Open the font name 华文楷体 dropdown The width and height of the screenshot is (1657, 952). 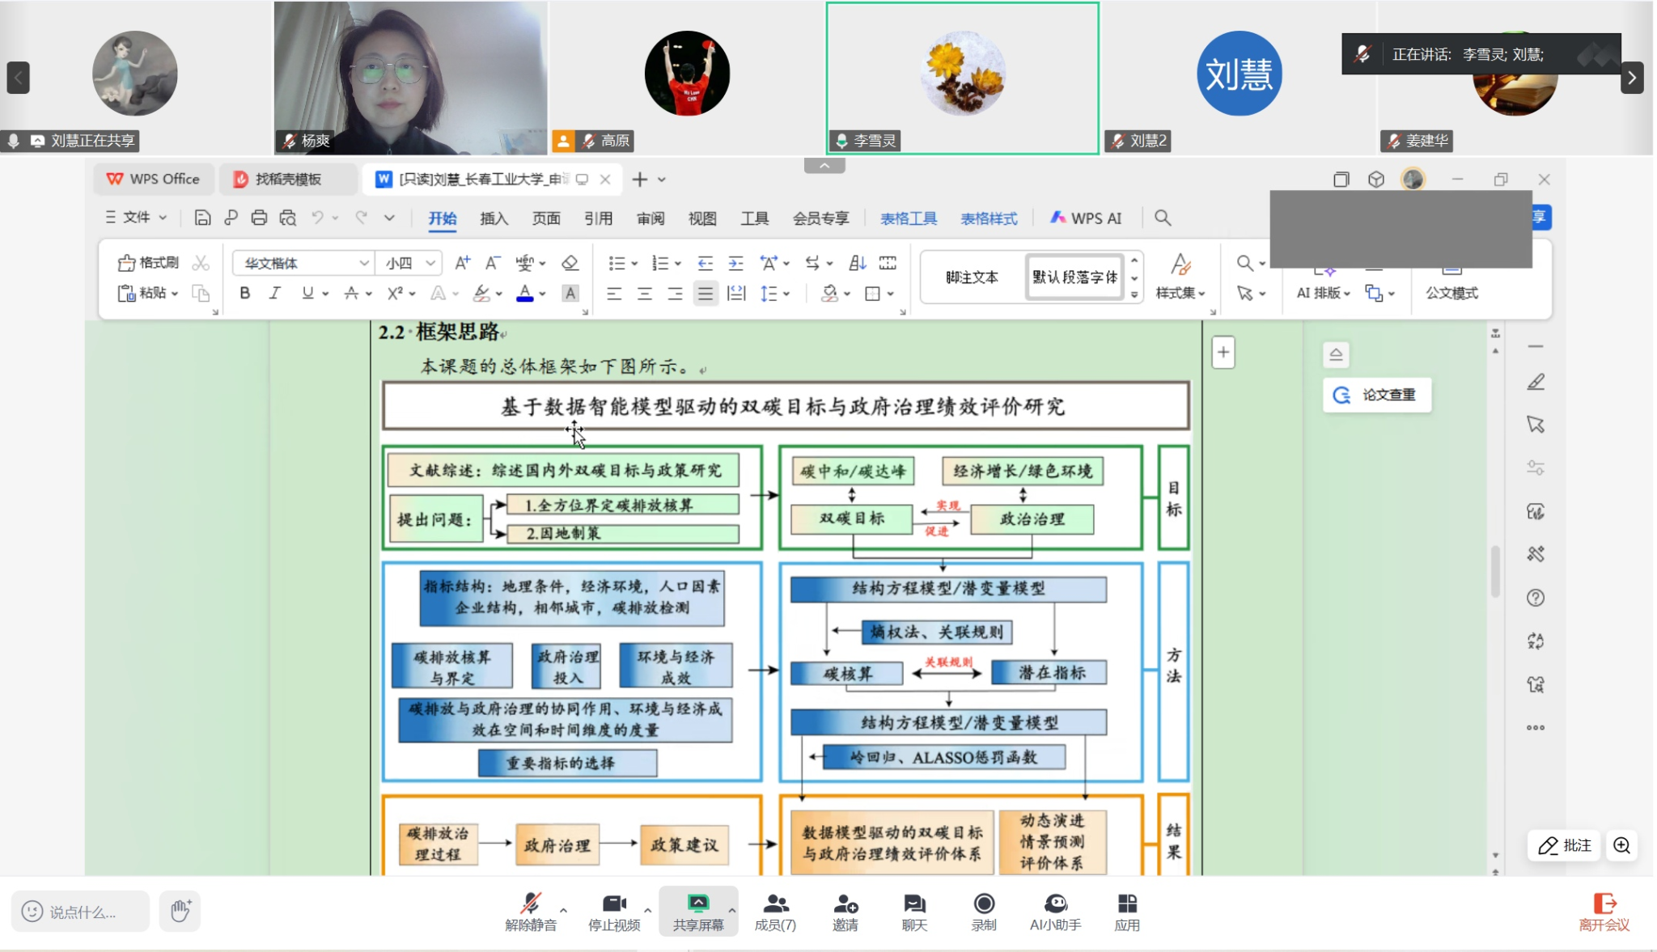tap(364, 263)
